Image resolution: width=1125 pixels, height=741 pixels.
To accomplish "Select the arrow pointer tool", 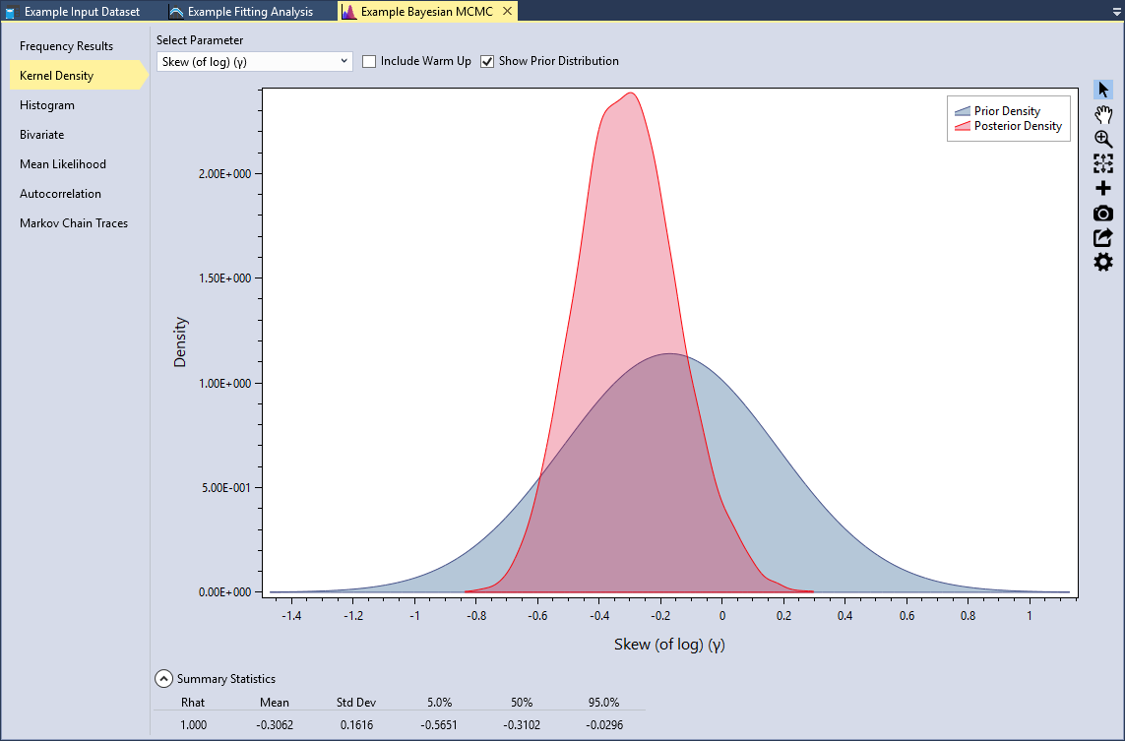I will [1102, 89].
